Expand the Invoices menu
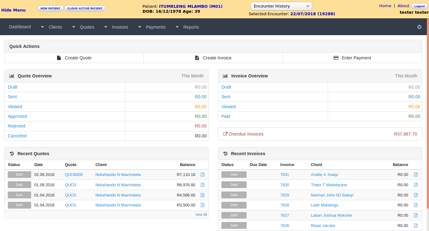 120,27
